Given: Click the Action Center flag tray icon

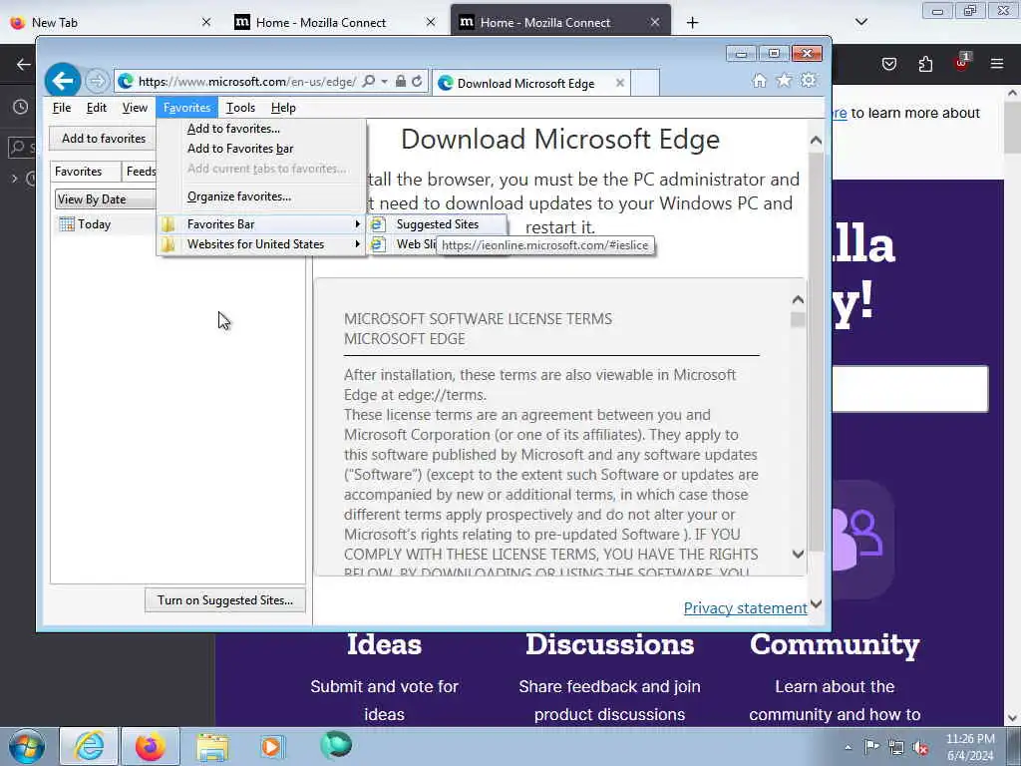Looking at the screenshot, I should pos(871,746).
